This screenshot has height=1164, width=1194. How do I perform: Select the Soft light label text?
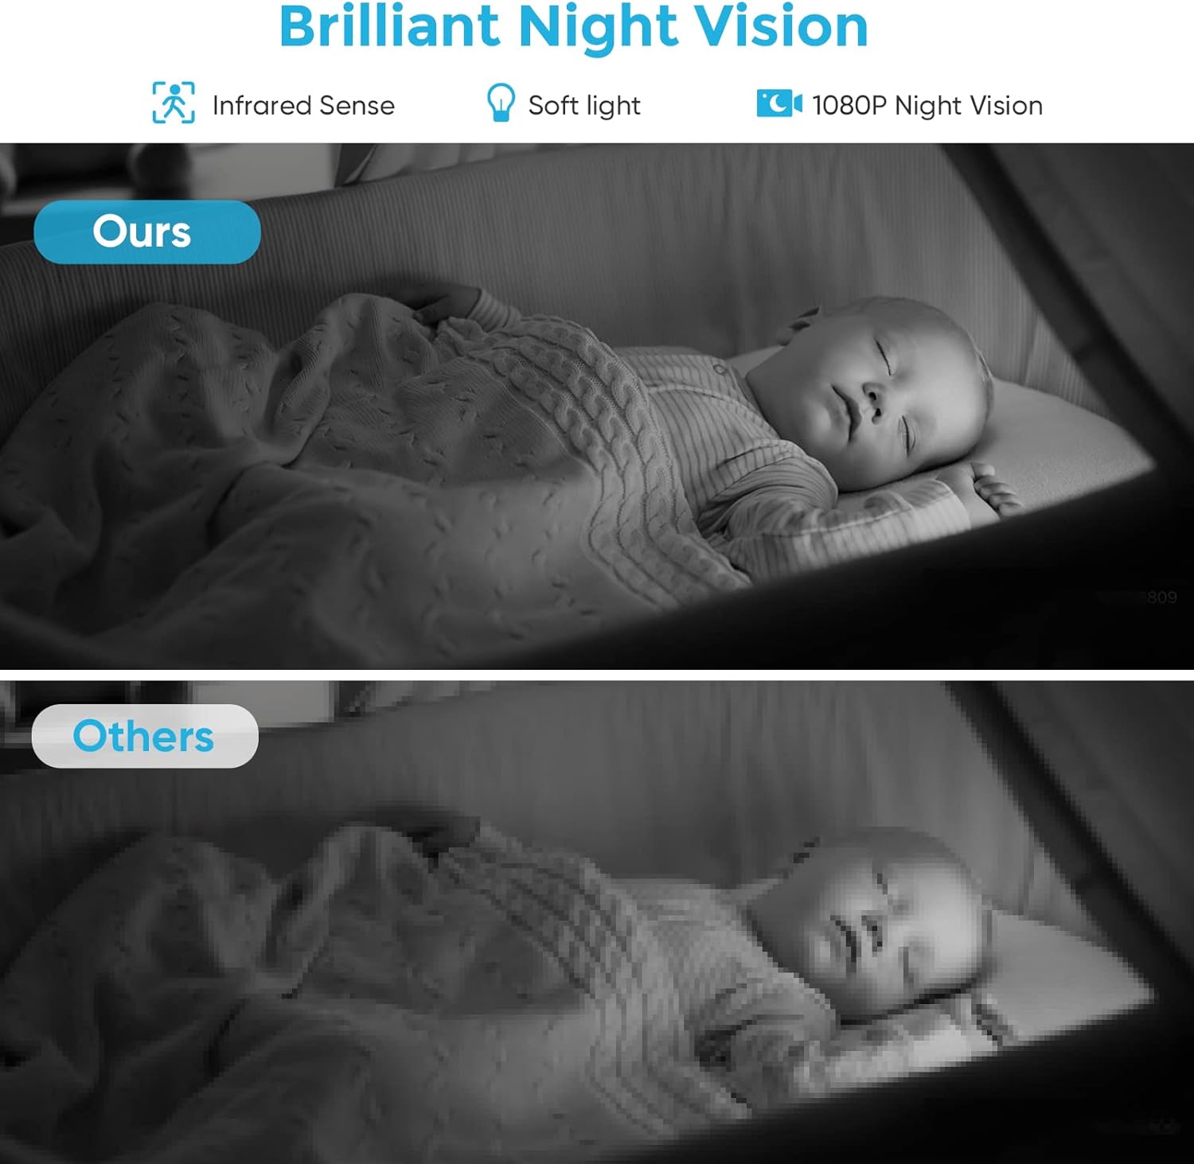pos(584,105)
